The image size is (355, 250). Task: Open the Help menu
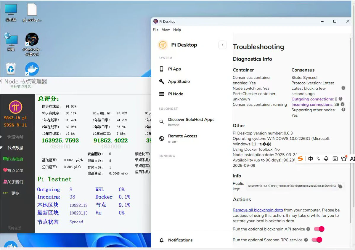(177, 30)
